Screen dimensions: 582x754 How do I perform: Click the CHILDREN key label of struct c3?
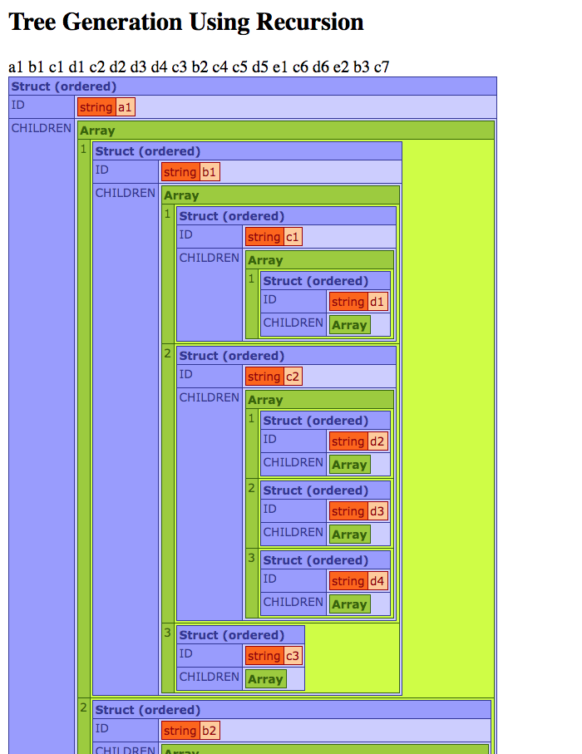coord(210,677)
